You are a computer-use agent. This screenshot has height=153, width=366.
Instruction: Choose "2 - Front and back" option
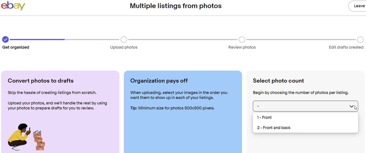pyautogui.click(x=274, y=127)
